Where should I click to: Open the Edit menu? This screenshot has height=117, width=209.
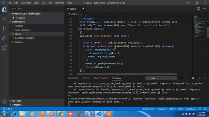pos(16,3)
